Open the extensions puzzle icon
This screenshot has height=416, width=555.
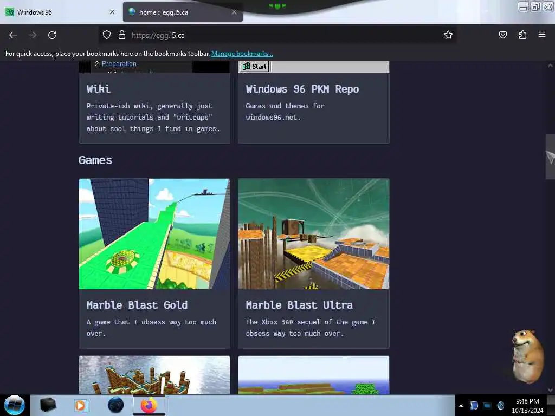[522, 35]
